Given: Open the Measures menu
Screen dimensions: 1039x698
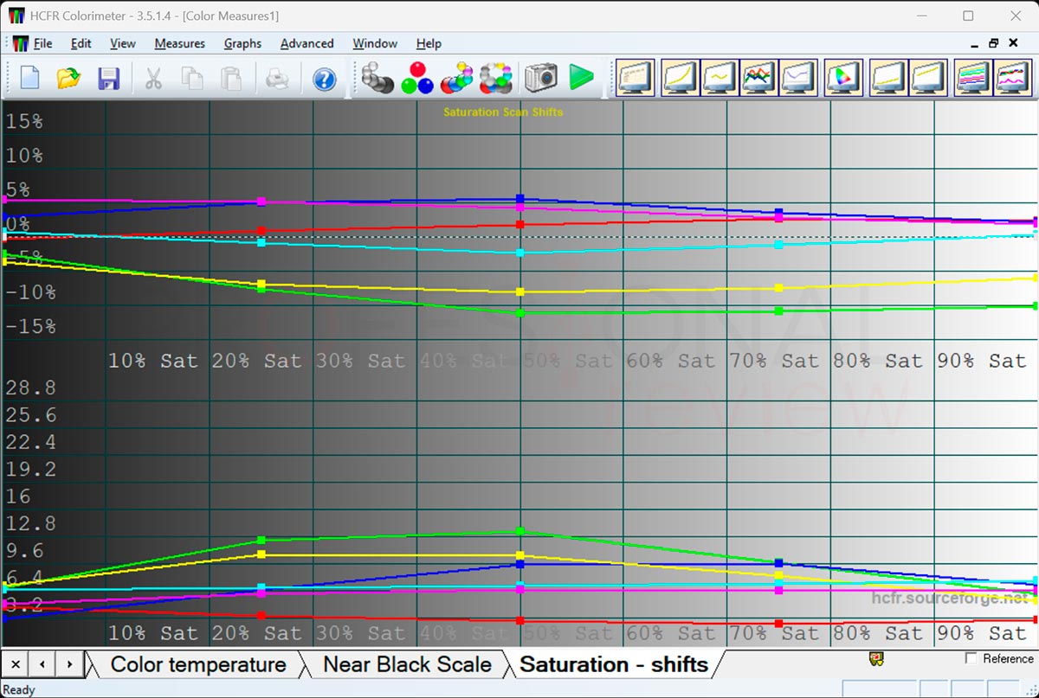Looking at the screenshot, I should tap(180, 43).
